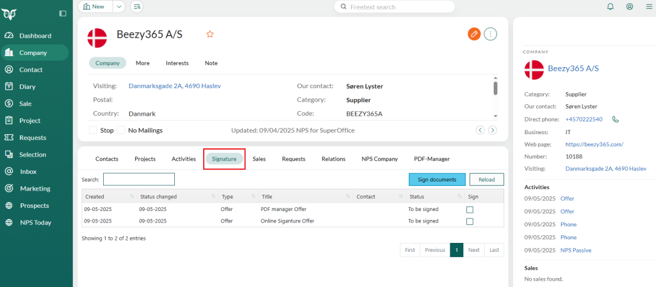This screenshot has width=656, height=287.
Task: Toggle the No Mailings checkbox
Action: coord(121,130)
